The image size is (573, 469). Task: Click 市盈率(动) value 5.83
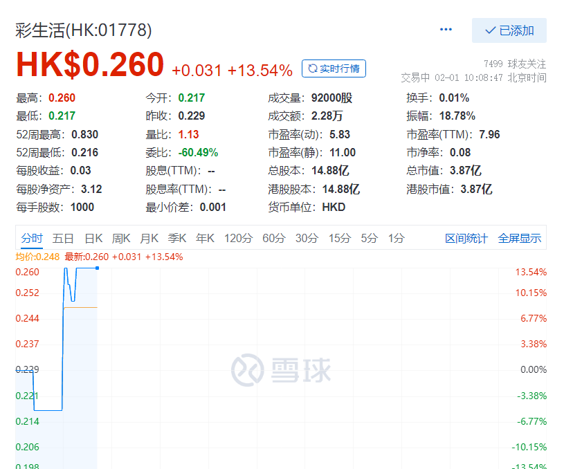pyautogui.click(x=340, y=134)
